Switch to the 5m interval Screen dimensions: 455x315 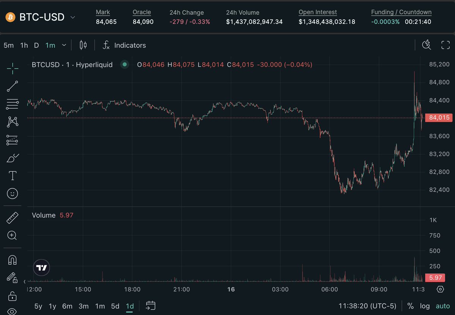pyautogui.click(x=8, y=45)
